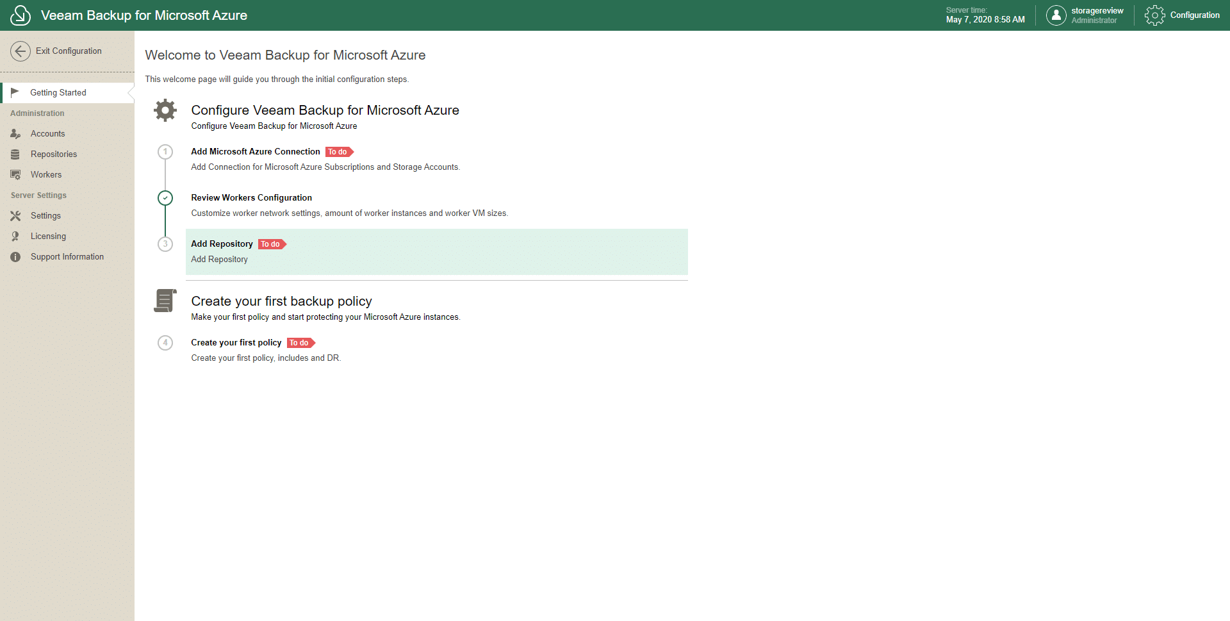Click the 'Add Connection for Microsoft Azure Subscriptions' description
Screen dimensions: 1230x621
[325, 167]
